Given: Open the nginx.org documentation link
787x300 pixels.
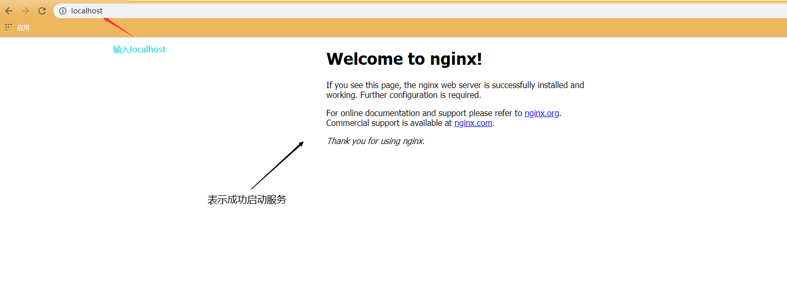Looking at the screenshot, I should 541,113.
